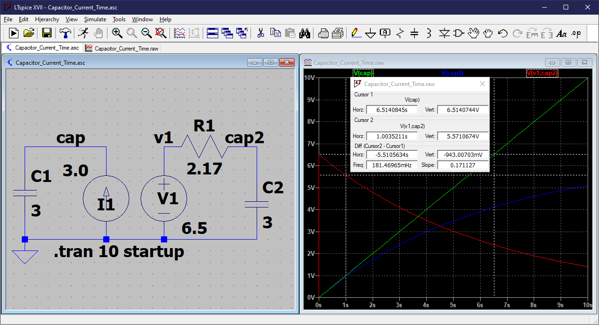This screenshot has height=328, width=599.
Task: Open the Control Panel hammer icon
Action: [x=65, y=33]
